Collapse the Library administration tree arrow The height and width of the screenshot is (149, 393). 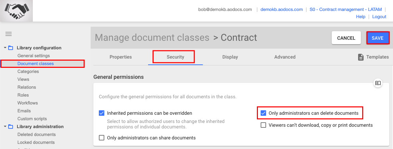(5, 127)
